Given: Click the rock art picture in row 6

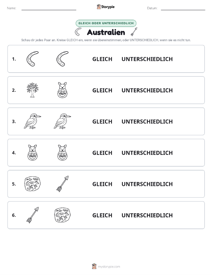Looking at the screenshot, I should (62, 215).
